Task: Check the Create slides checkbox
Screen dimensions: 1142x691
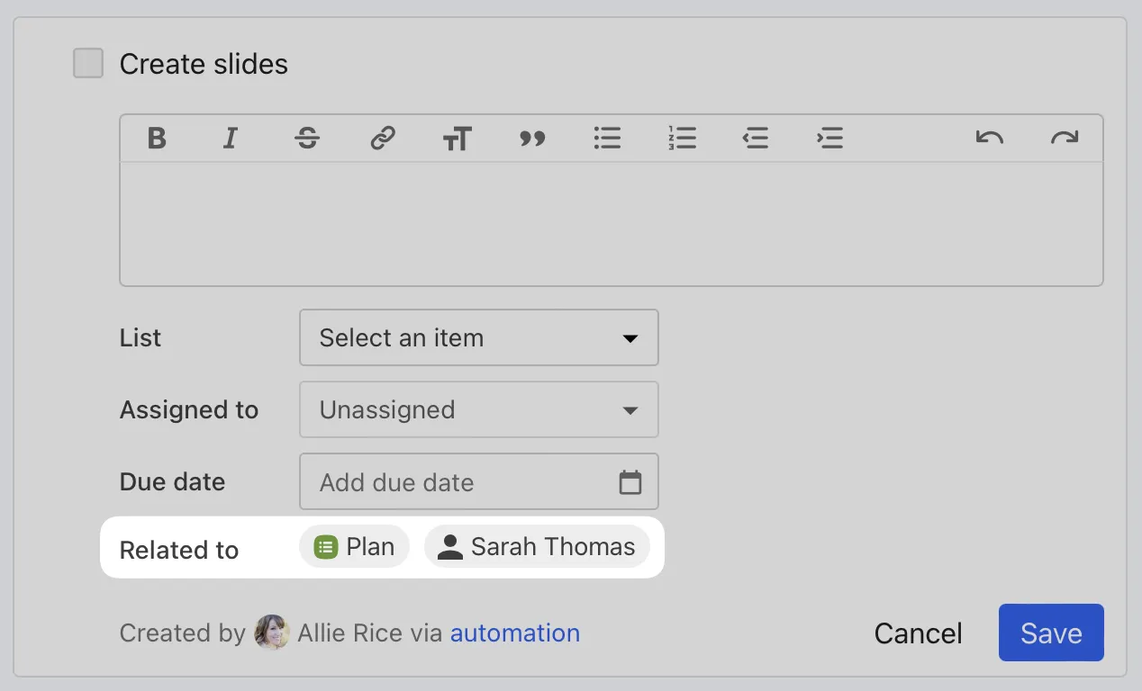Action: 87,63
